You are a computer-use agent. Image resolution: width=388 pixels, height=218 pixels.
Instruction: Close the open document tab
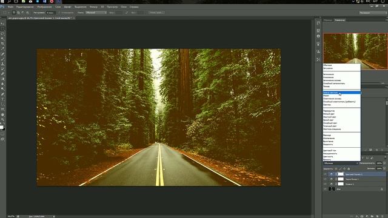[74, 18]
